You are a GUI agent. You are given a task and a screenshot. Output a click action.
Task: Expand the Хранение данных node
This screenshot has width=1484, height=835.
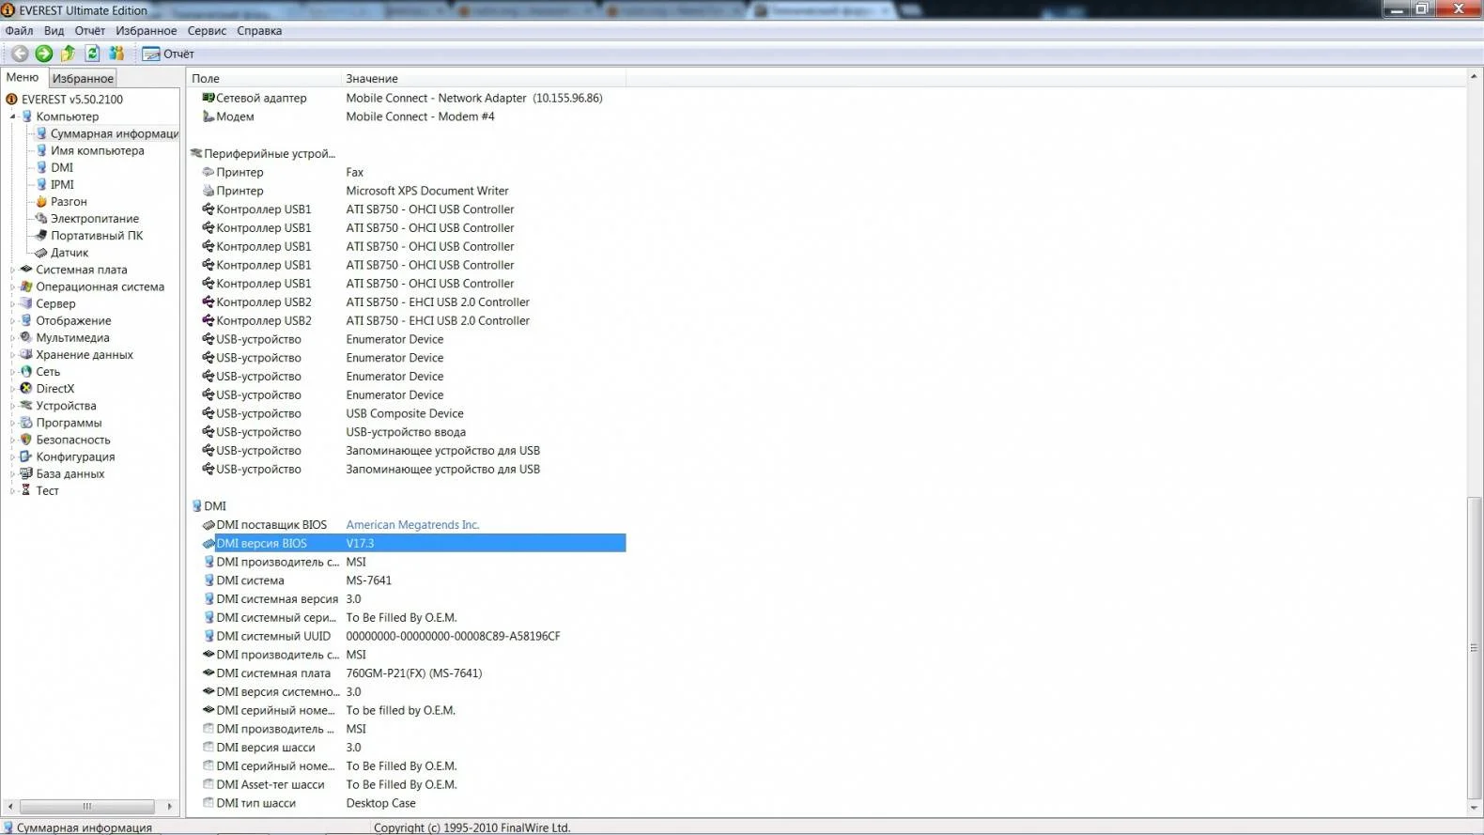[x=12, y=354]
